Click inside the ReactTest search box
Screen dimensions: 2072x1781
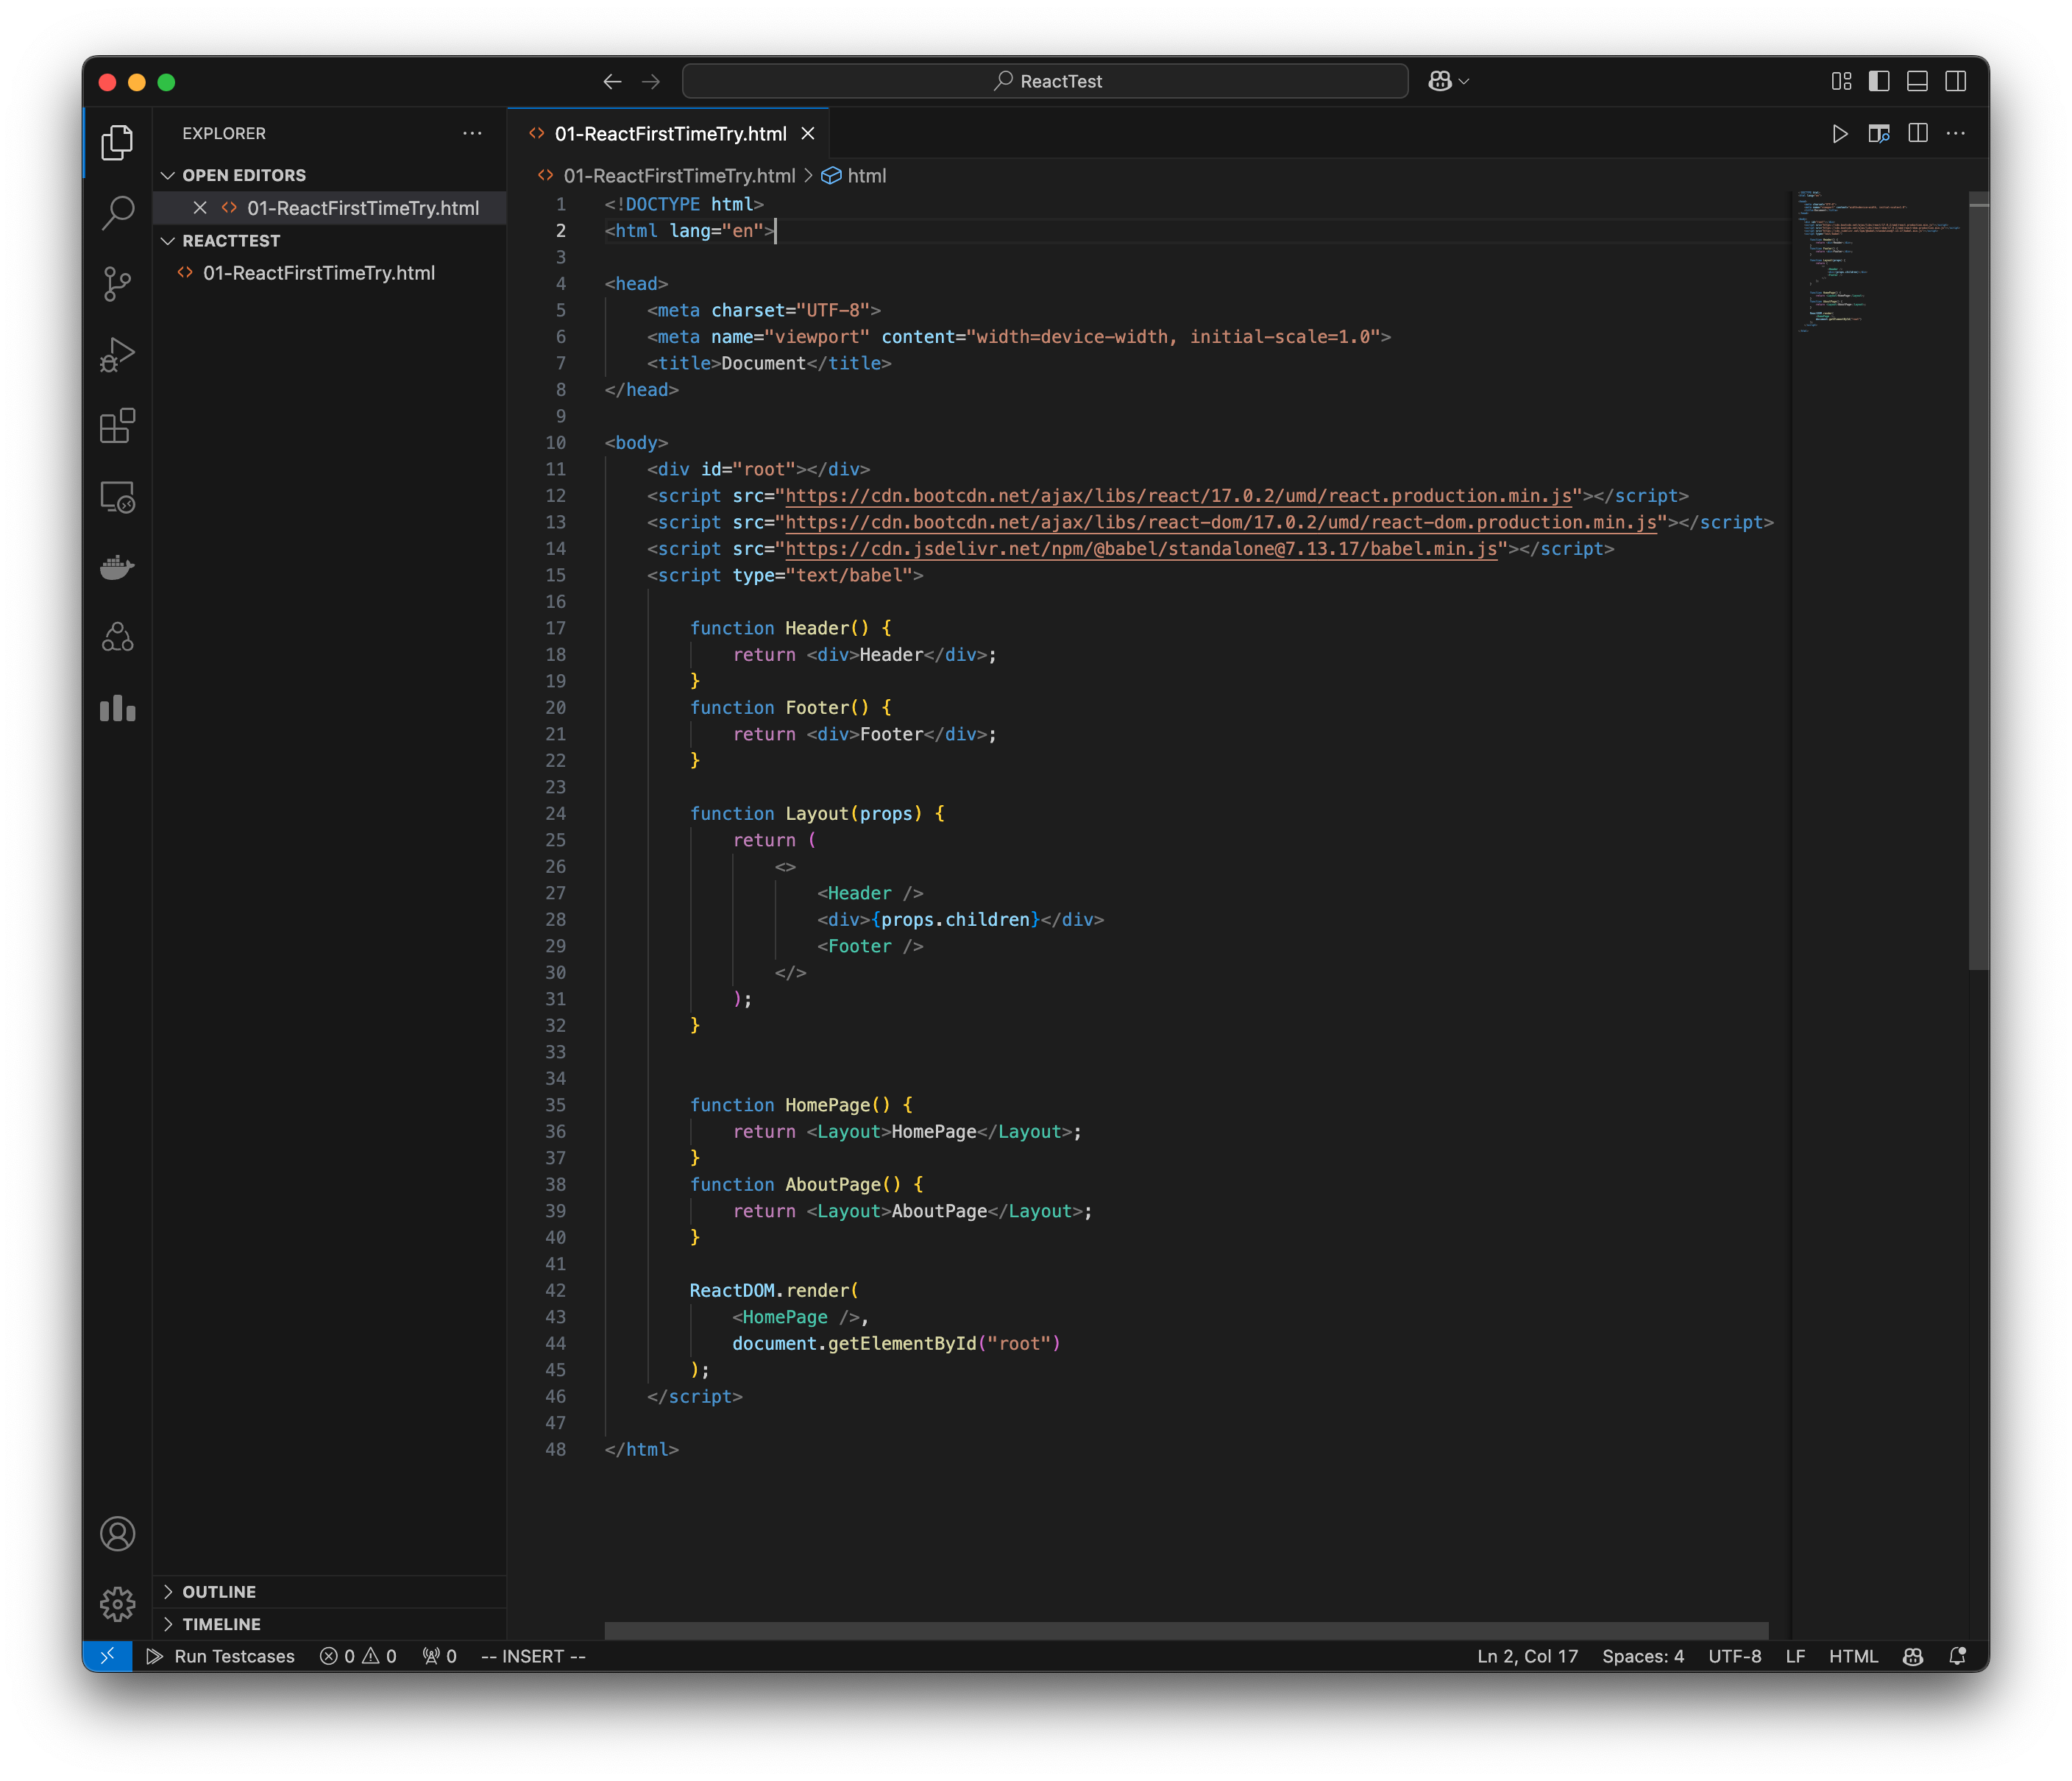1045,81
